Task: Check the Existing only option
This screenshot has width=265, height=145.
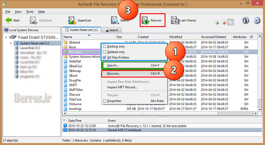Action: click(104, 46)
